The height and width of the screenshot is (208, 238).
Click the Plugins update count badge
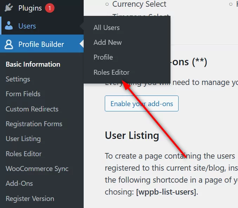click(x=50, y=8)
